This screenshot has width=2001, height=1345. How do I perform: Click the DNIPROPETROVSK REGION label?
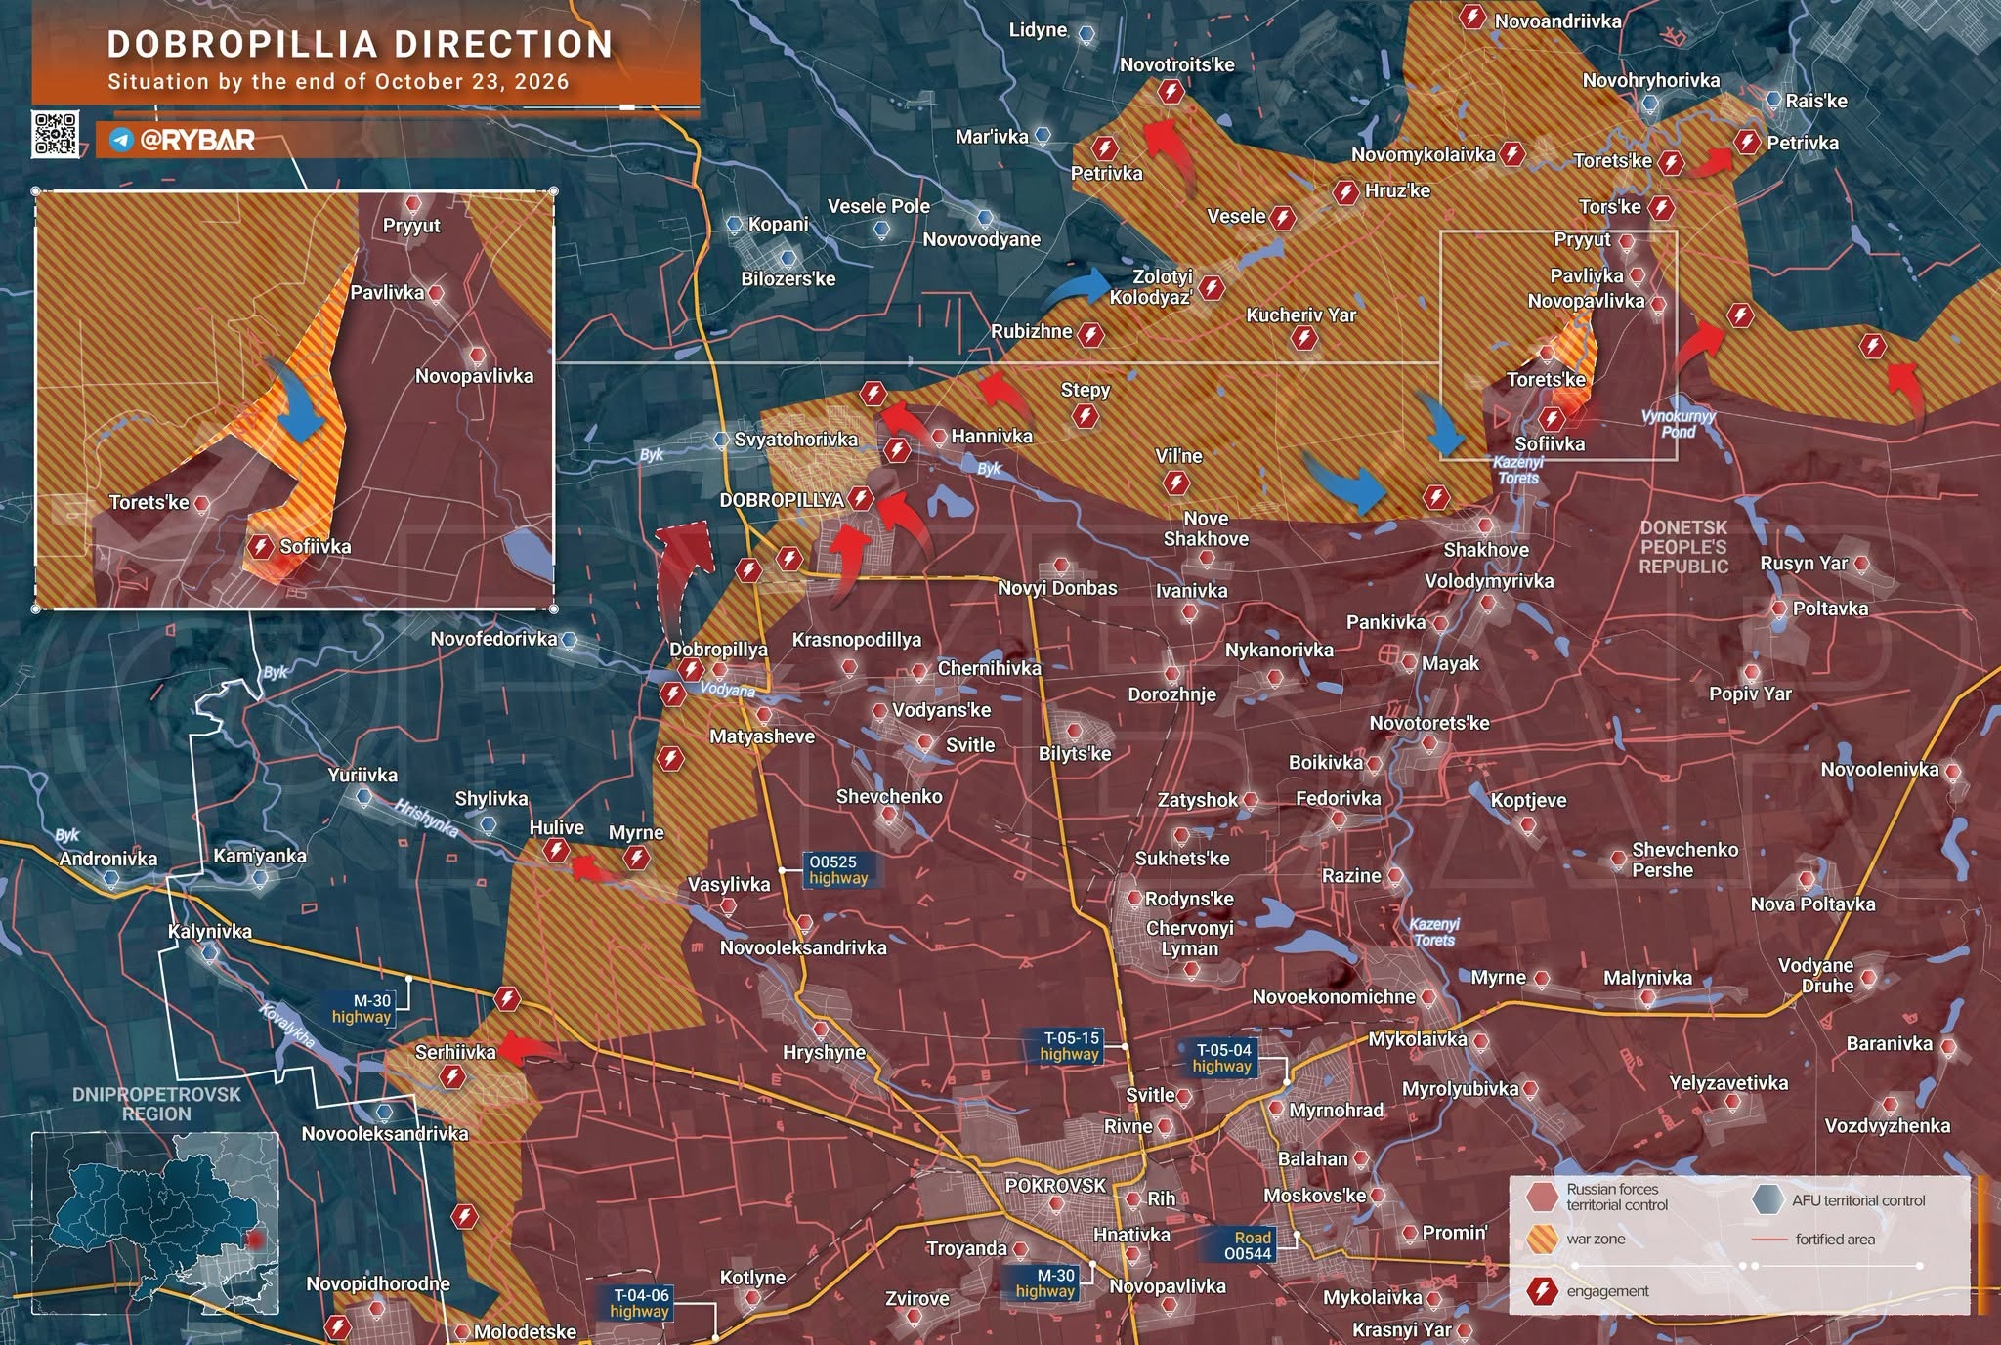coord(156,1104)
